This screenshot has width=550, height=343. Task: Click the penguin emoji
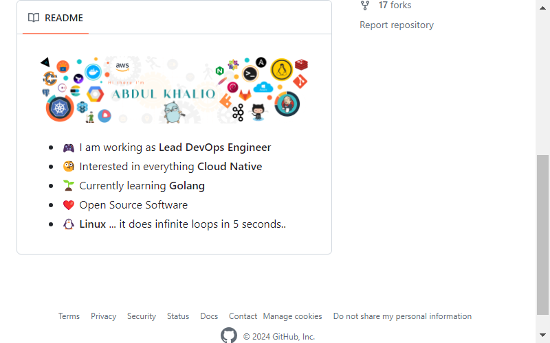click(68, 224)
